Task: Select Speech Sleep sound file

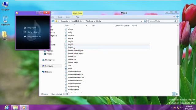Action: [73, 62]
